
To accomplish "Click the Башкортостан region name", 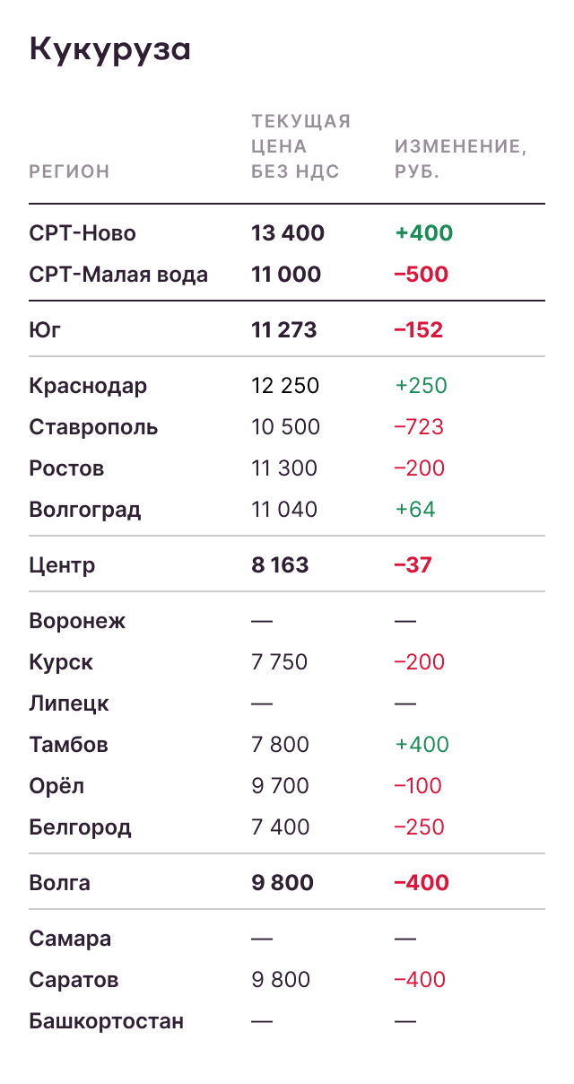I will point(106,1021).
